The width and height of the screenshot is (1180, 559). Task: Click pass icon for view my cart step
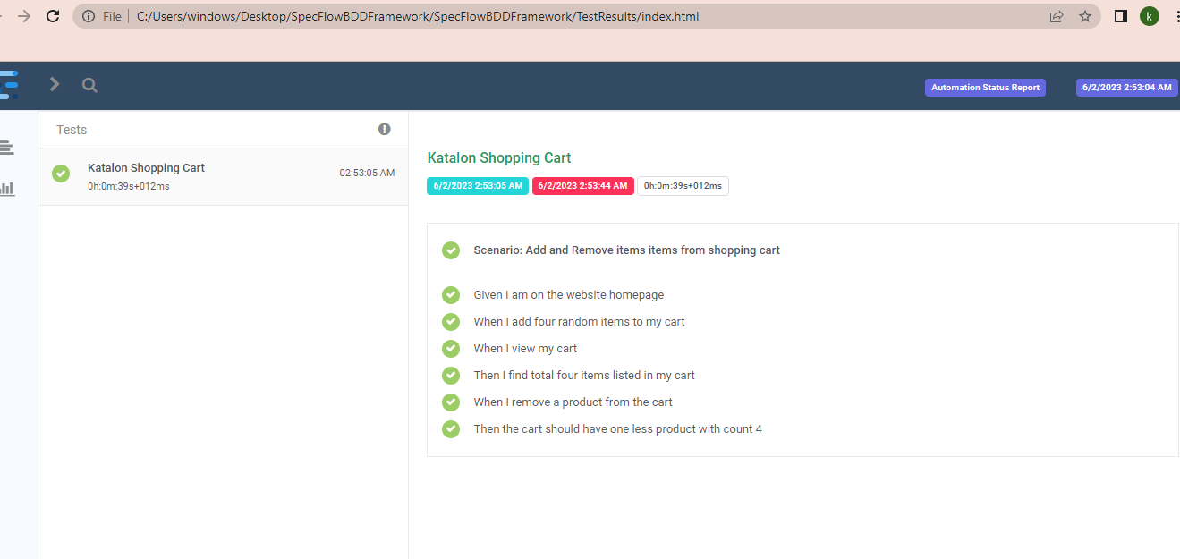[x=451, y=349]
